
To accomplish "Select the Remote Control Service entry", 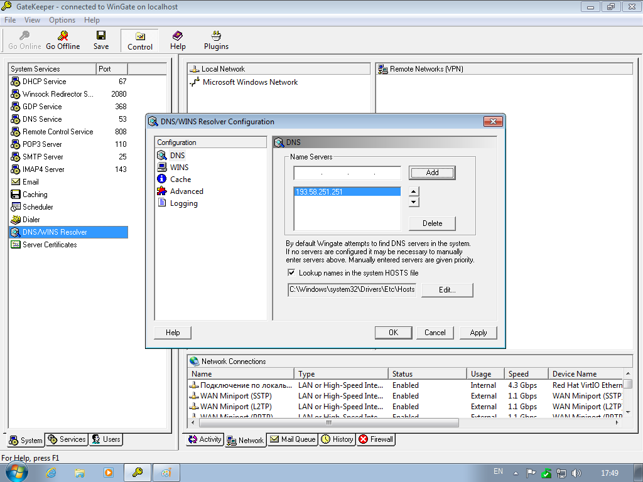I will tap(68, 132).
